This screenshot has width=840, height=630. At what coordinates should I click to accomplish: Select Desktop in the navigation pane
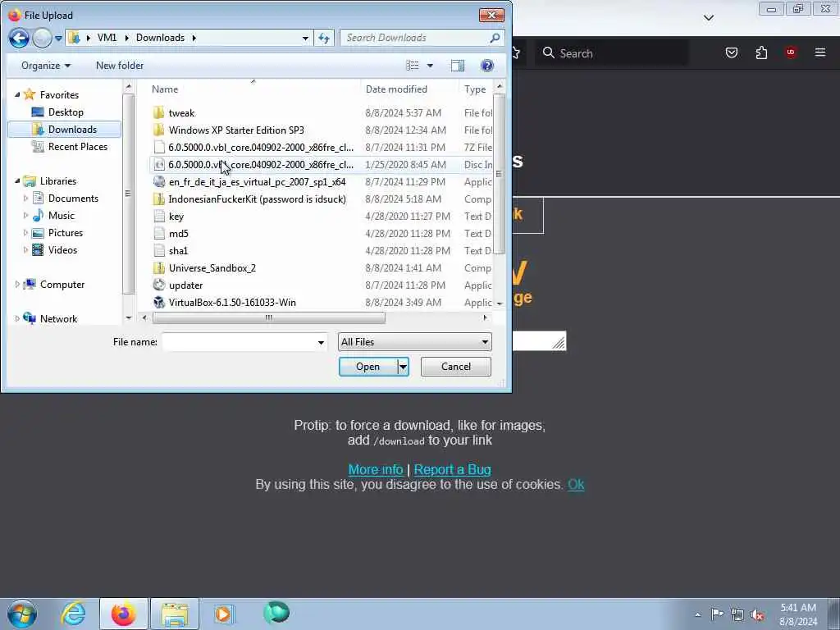(x=66, y=112)
